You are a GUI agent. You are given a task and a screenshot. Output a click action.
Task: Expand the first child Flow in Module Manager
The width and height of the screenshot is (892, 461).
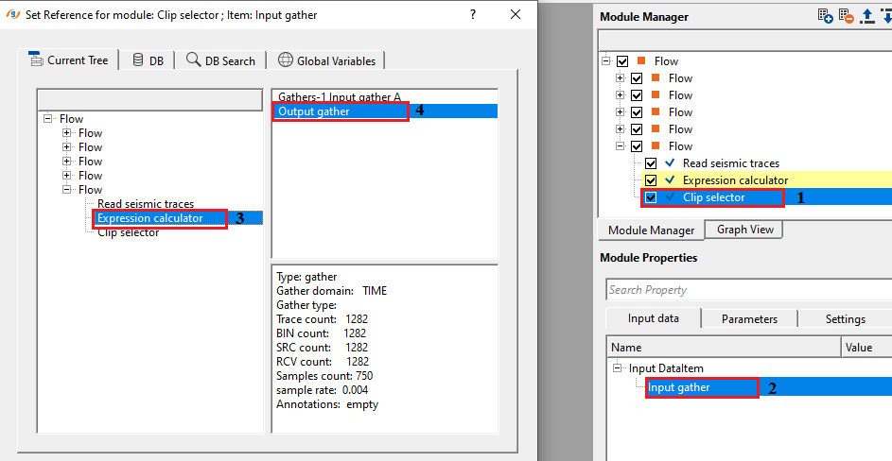click(x=621, y=78)
